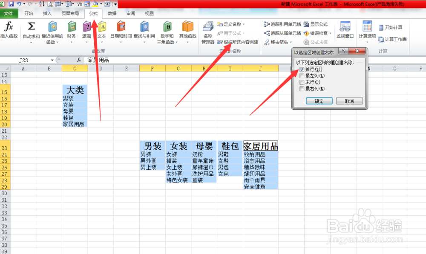426x254 pixels.
Task: Click Cancel (取消) in the create names dialog
Action: pos(349,101)
